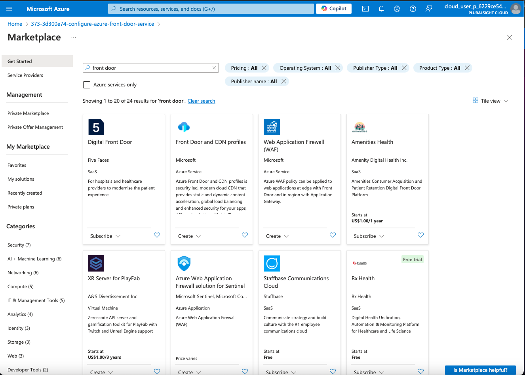Click the Sentinel shield icon
This screenshot has height=375, width=525.
(184, 264)
